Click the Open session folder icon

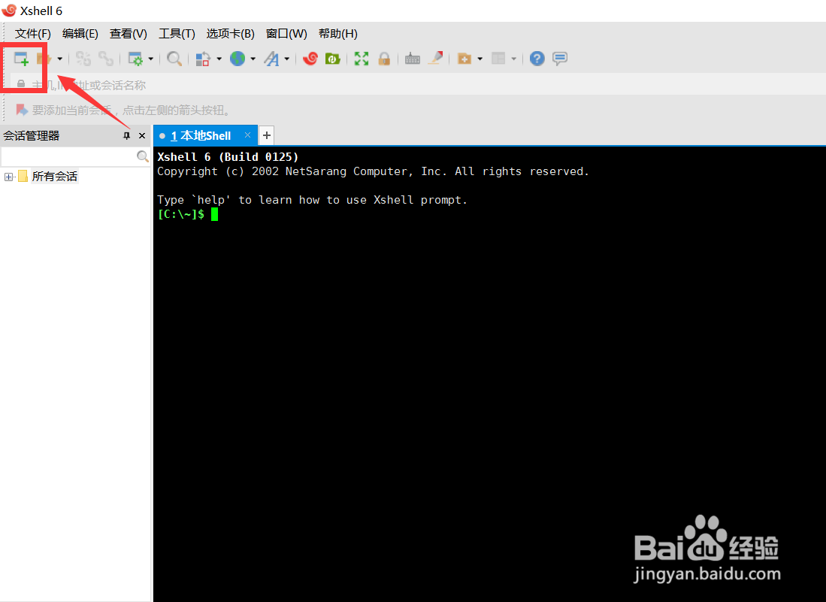[x=44, y=59]
